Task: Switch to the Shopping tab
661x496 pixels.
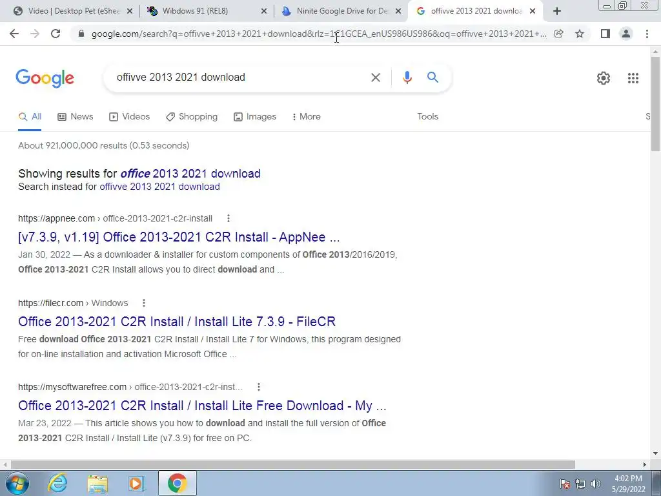Action: click(x=192, y=117)
